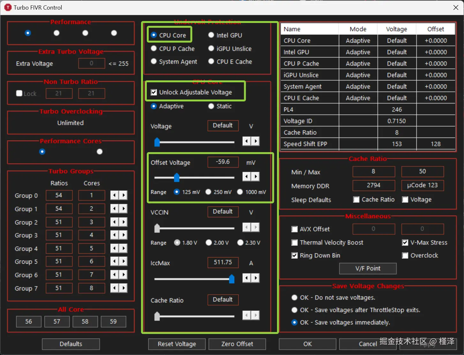Increase IccMax with right arrow button
Screen dimensions: 464x355
[x=255, y=278]
